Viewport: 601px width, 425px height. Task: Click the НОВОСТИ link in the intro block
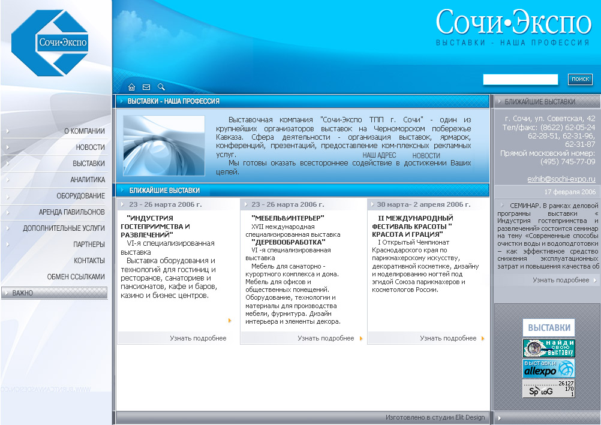[426, 156]
